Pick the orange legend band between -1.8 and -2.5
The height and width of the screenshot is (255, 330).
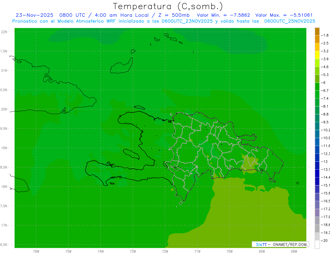click(x=317, y=39)
